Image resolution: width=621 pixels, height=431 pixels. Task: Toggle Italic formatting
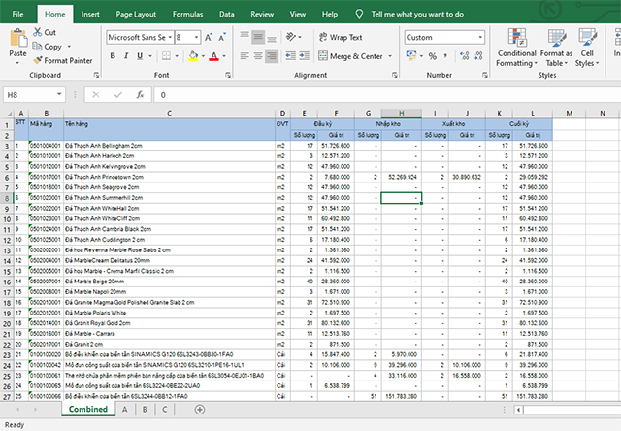click(x=126, y=57)
